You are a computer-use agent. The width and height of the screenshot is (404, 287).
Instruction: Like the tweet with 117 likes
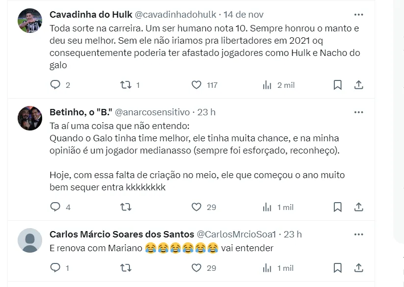click(x=196, y=85)
